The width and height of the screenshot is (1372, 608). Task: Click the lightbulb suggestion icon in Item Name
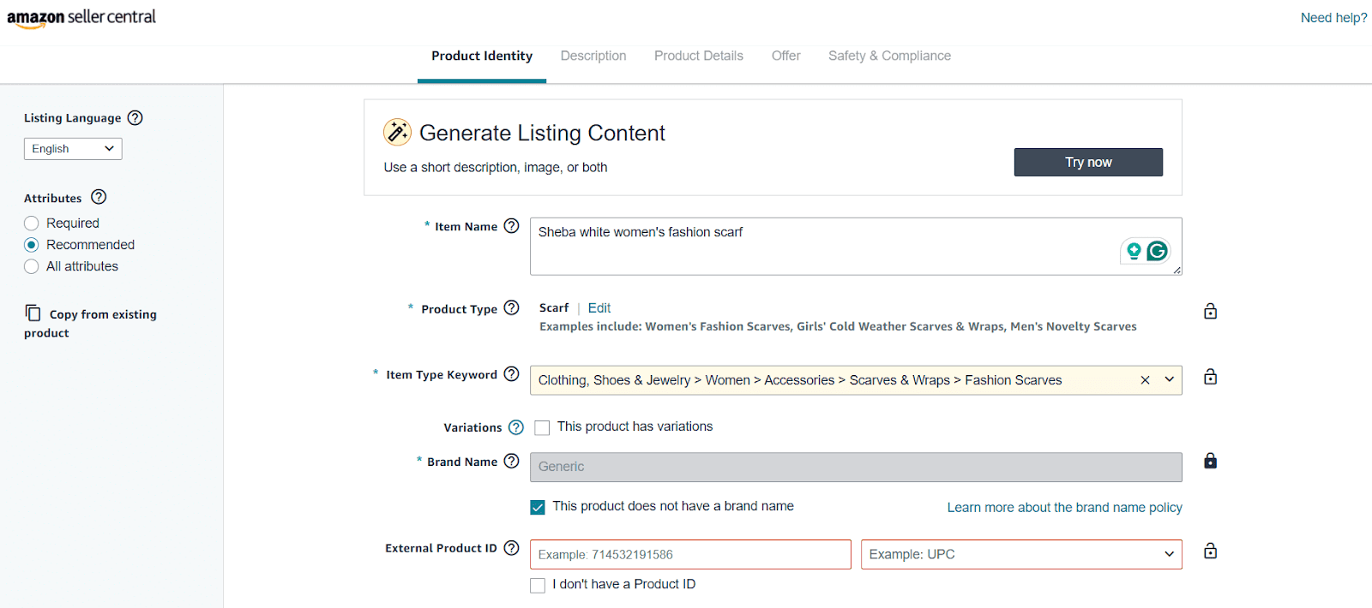click(x=1134, y=251)
